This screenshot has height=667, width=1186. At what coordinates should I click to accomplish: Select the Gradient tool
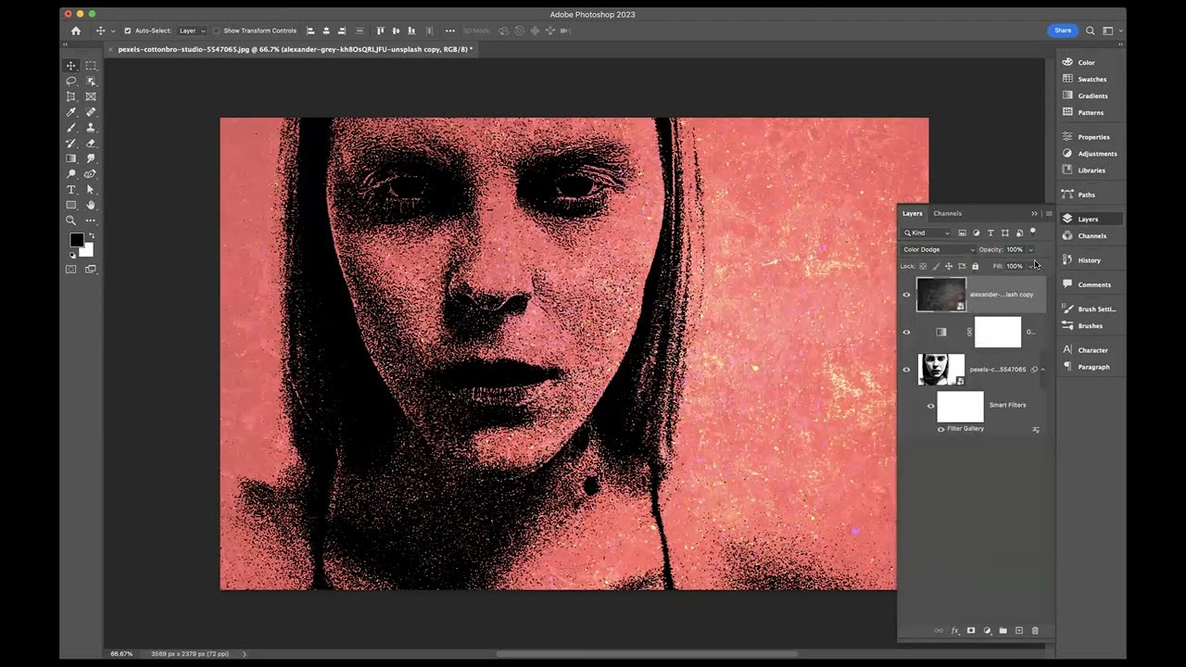click(x=70, y=158)
